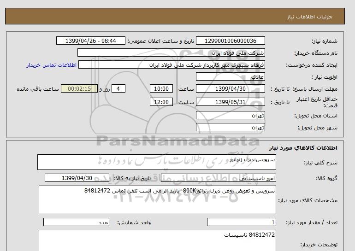The height and width of the screenshot is (251, 355).
Task: Click goods need date field 1399/04/30
Action: coord(77,178)
